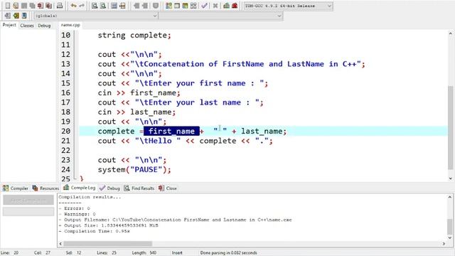Click the Close All files toolbar icon
The height and width of the screenshot is (256, 455).
point(49,6)
